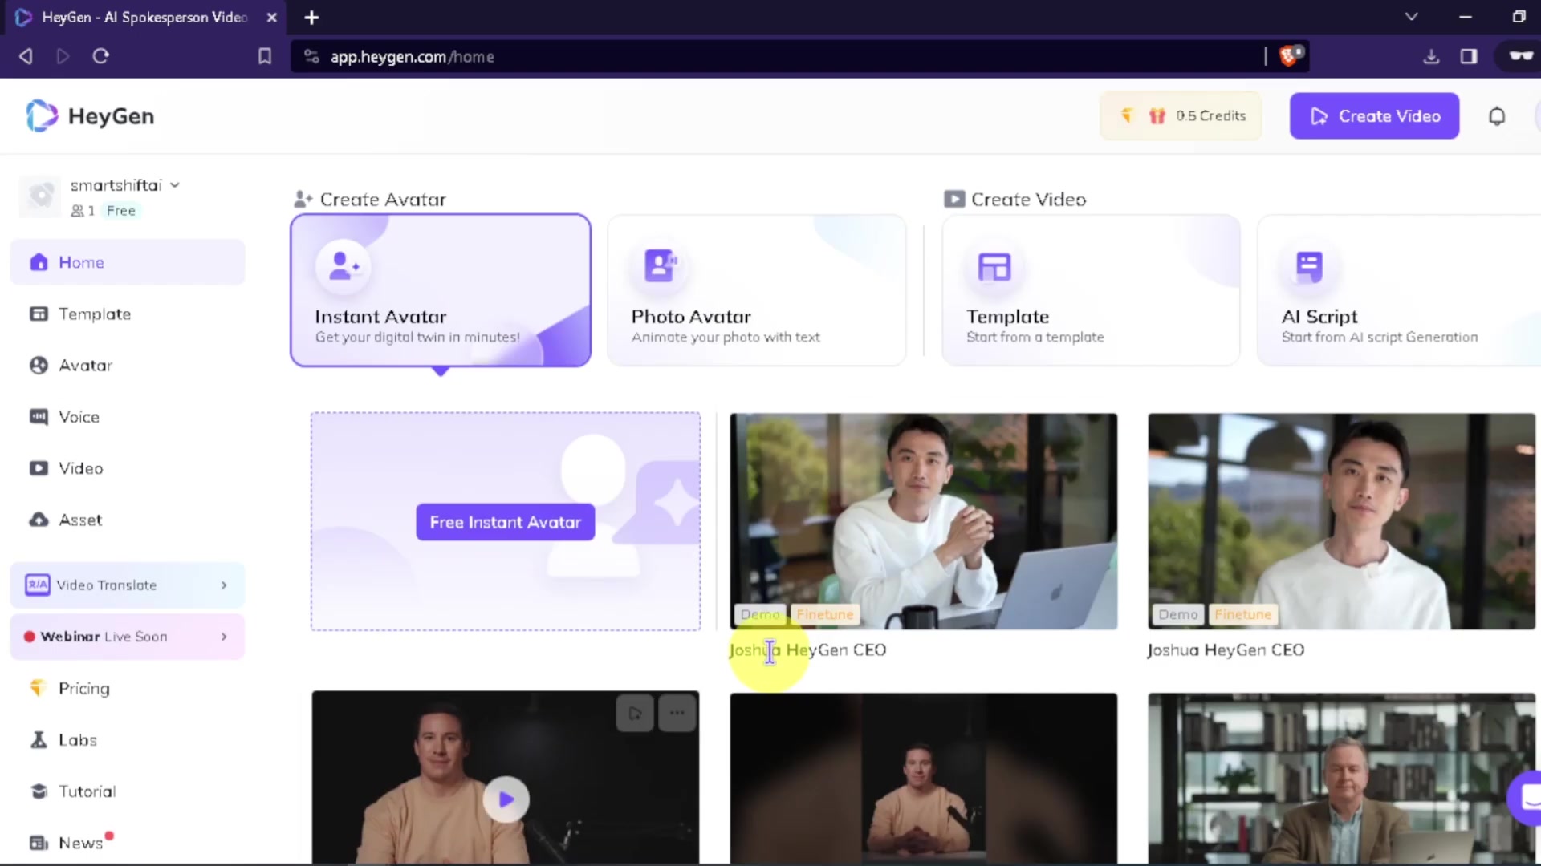This screenshot has width=1541, height=866.
Task: Open browser downloads icon
Action: coord(1431,56)
